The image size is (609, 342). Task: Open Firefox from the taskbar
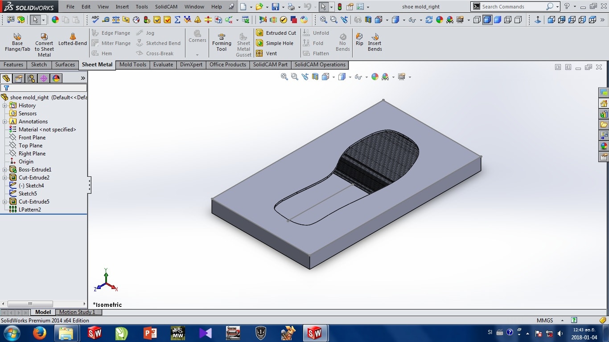[40, 333]
